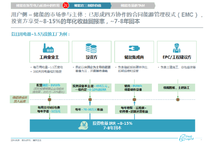The height and width of the screenshot is (147, 213).
Task: Click the 每月支付9折电费 box
Action: coord(49,109)
